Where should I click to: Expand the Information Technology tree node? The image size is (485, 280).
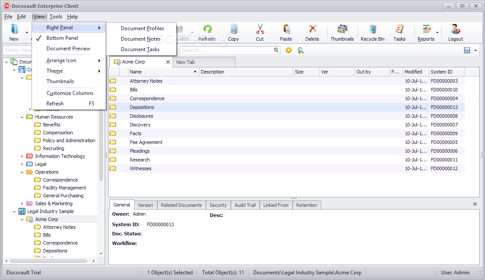(x=22, y=156)
